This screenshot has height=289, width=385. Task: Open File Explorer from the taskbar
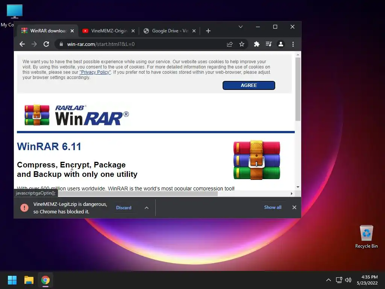tap(29, 280)
